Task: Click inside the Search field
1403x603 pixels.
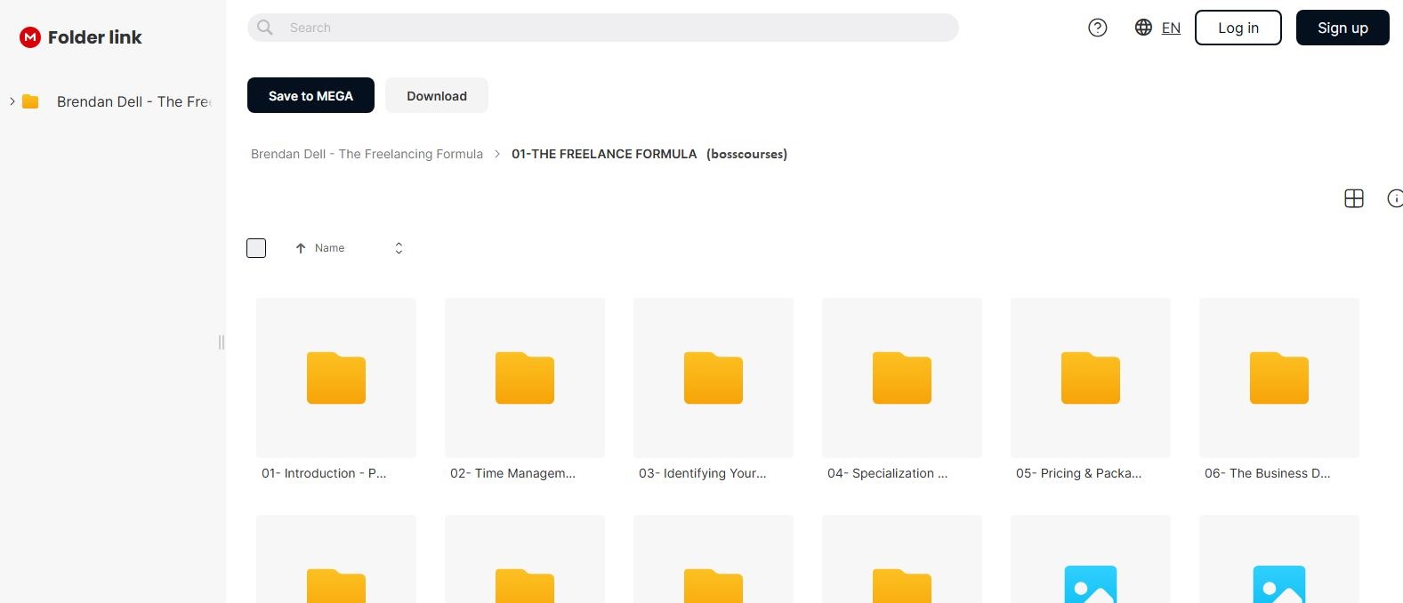Action: [x=614, y=28]
